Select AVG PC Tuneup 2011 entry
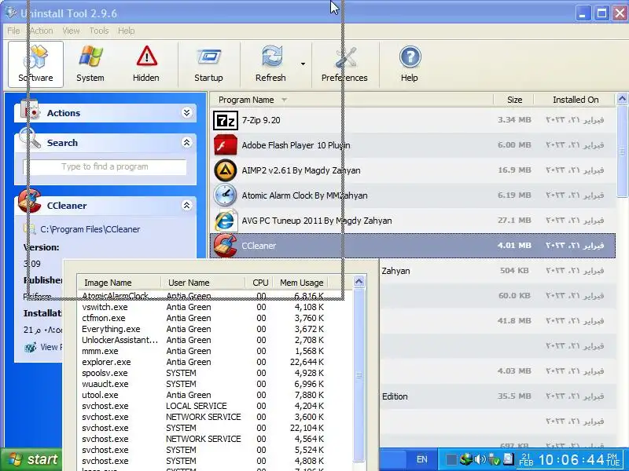Screen dimensions: 629x471 pyautogui.click(x=412, y=221)
